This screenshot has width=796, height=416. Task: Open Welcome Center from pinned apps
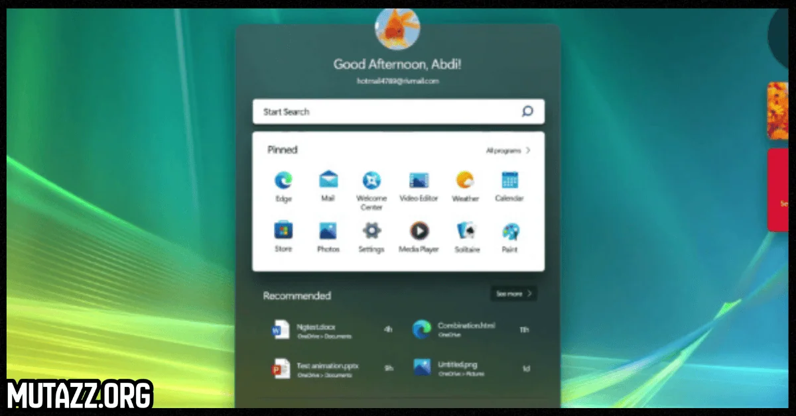(371, 181)
